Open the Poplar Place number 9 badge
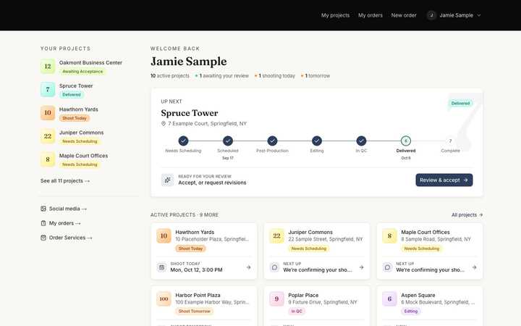 coord(276,298)
